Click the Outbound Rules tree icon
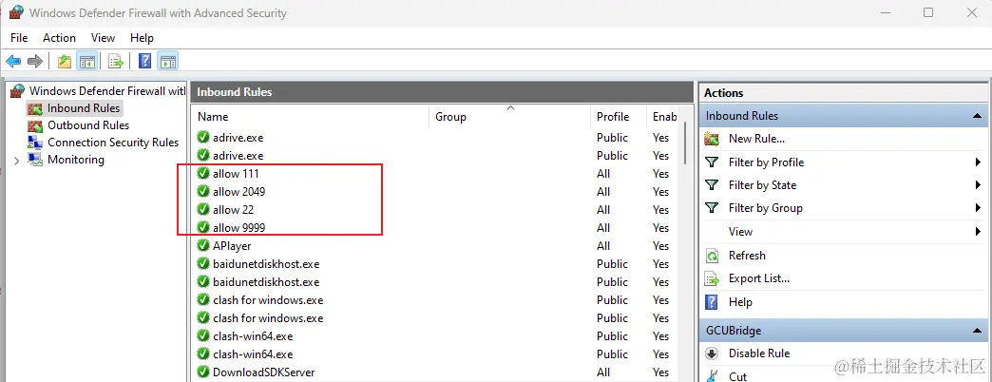Screen dimensions: 992x382 pos(36,125)
